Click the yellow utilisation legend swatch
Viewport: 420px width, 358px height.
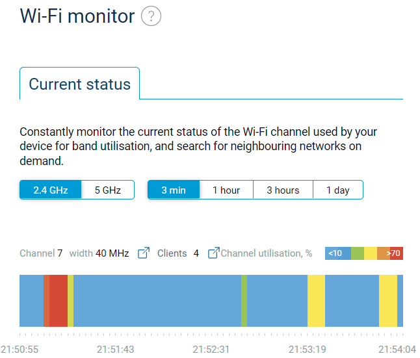(371, 253)
